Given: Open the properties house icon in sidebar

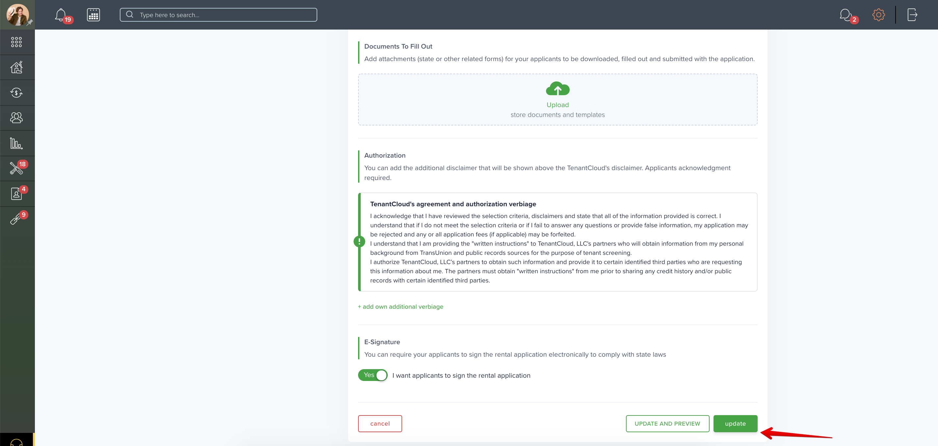Looking at the screenshot, I should (16, 67).
